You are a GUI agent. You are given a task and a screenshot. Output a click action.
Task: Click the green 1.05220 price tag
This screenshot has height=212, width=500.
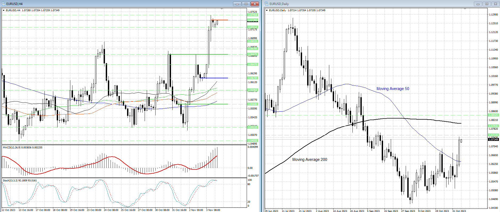(253, 127)
